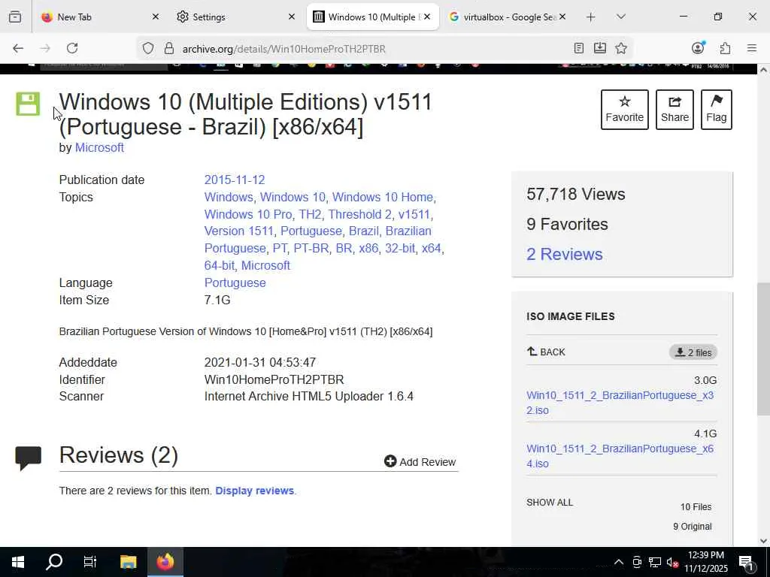Viewport: 770px width, 577px height.
Task: Click BACK in ISO Image Files
Action: (x=546, y=352)
